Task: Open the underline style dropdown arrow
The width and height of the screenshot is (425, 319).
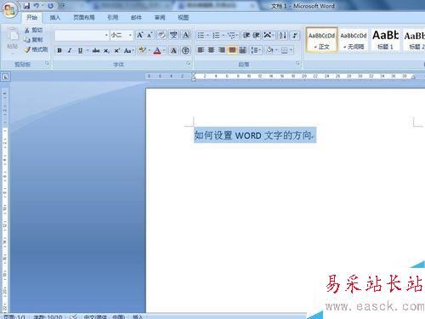Action: click(88, 50)
